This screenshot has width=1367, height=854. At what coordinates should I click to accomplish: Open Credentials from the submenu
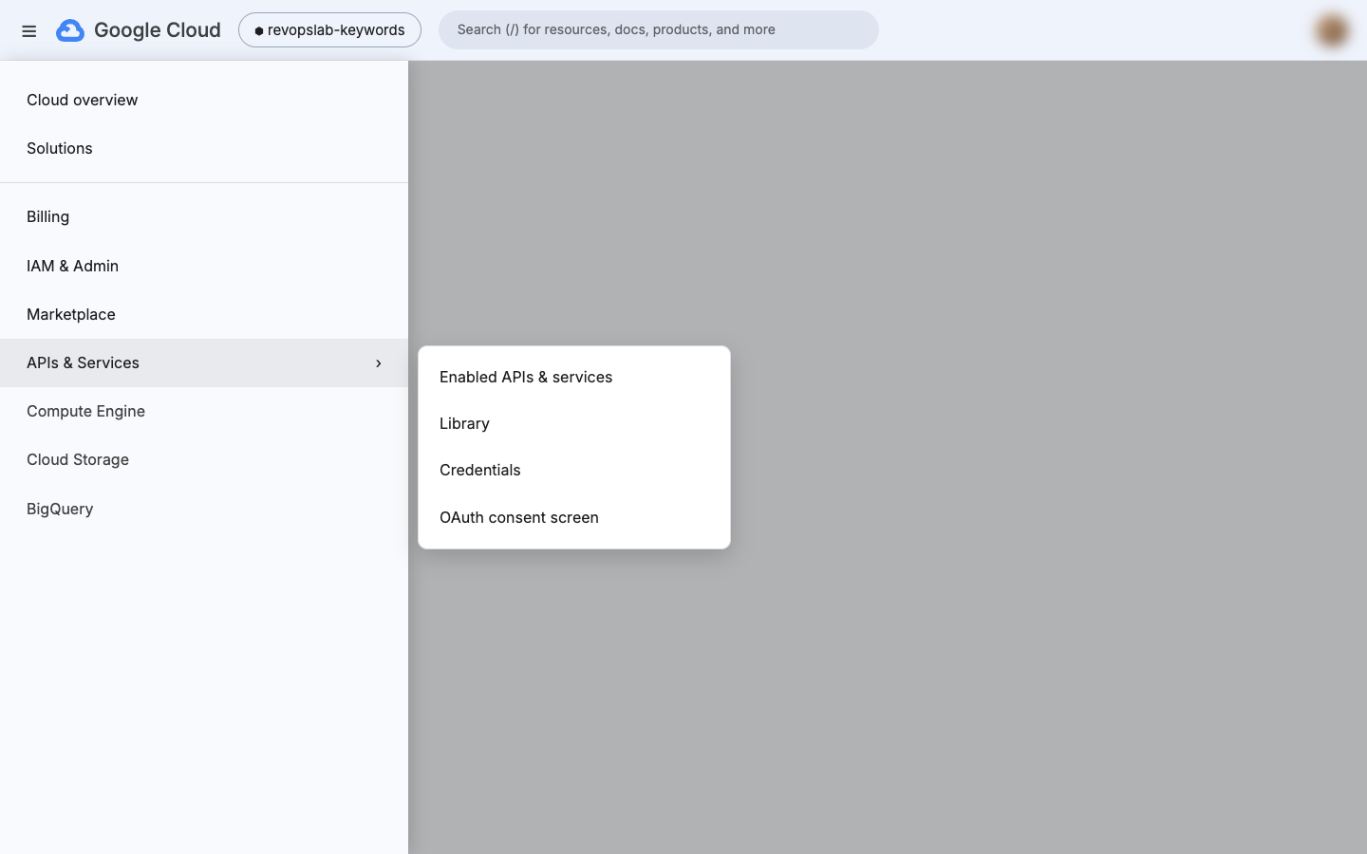point(574,470)
